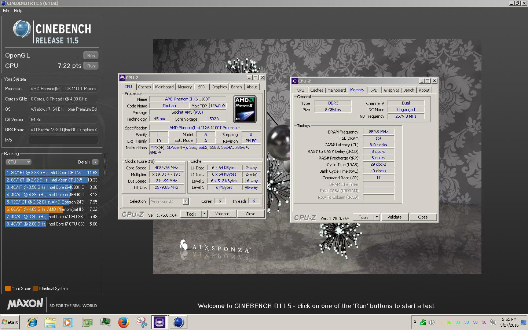Open the circuit board app in taskbar

87,322
